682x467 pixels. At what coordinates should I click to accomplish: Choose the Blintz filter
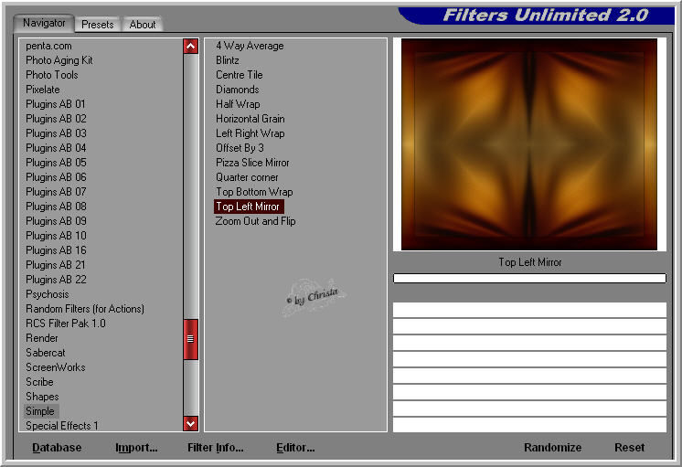pyautogui.click(x=228, y=60)
